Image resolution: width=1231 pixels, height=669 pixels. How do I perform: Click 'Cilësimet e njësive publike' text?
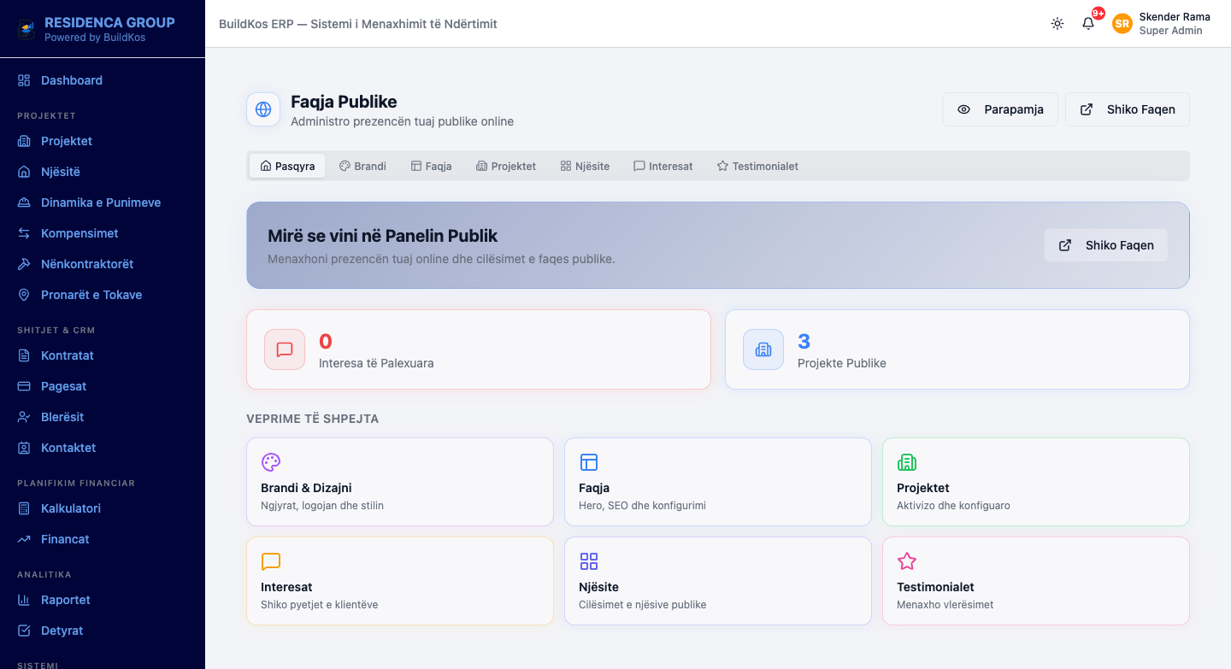[643, 605]
